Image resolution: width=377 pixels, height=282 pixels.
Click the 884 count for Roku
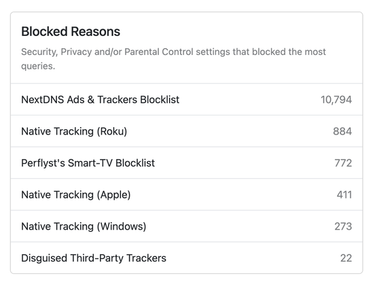[342, 131]
